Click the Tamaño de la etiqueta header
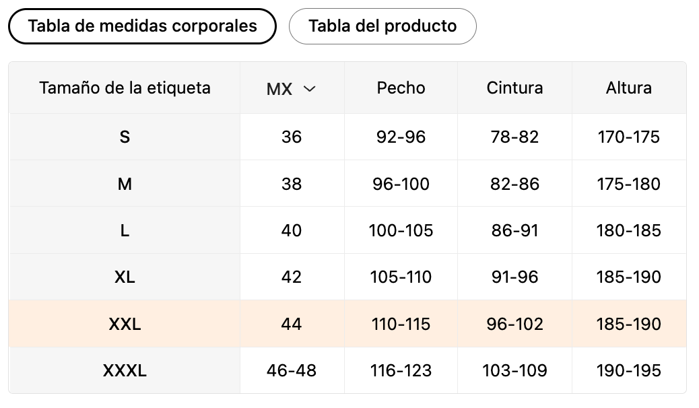 point(125,88)
